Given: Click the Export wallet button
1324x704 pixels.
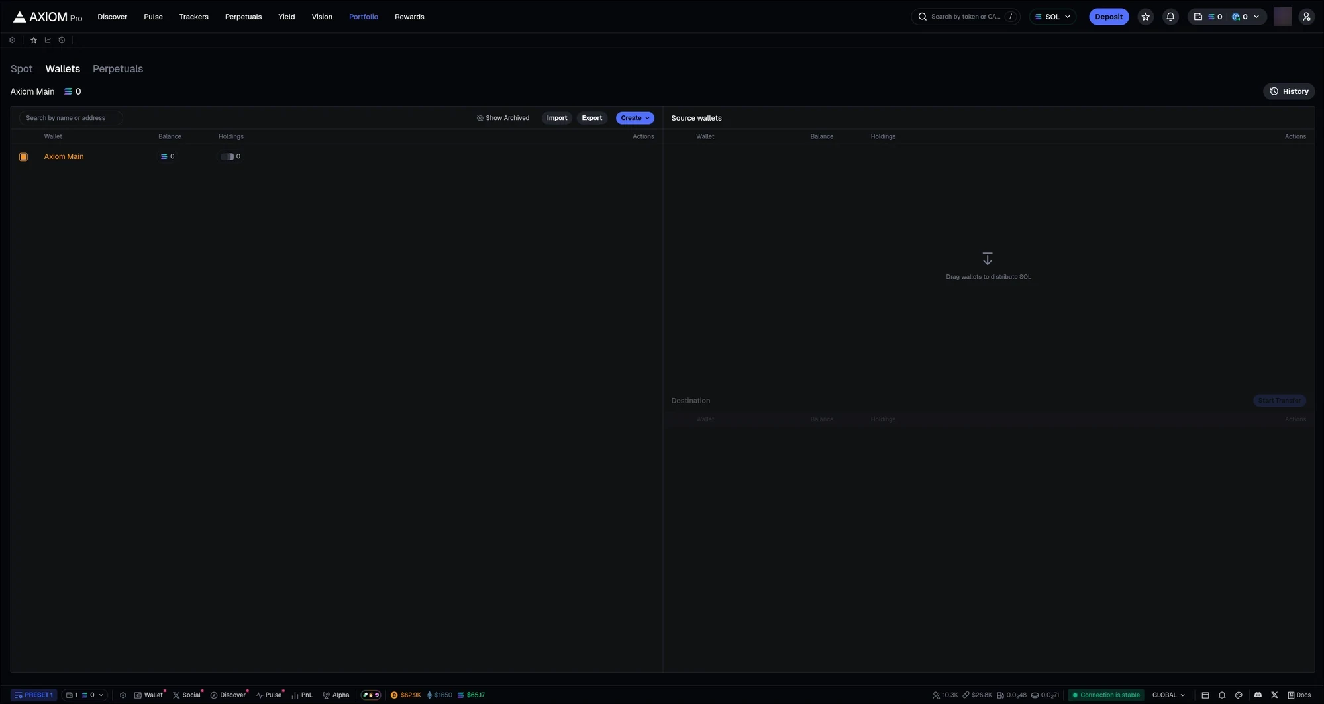Looking at the screenshot, I should [591, 118].
